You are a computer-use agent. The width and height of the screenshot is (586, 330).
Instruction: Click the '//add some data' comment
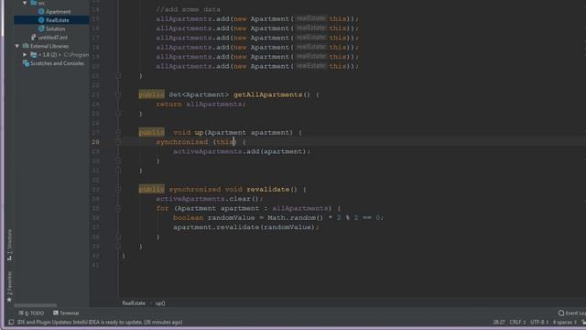click(188, 9)
